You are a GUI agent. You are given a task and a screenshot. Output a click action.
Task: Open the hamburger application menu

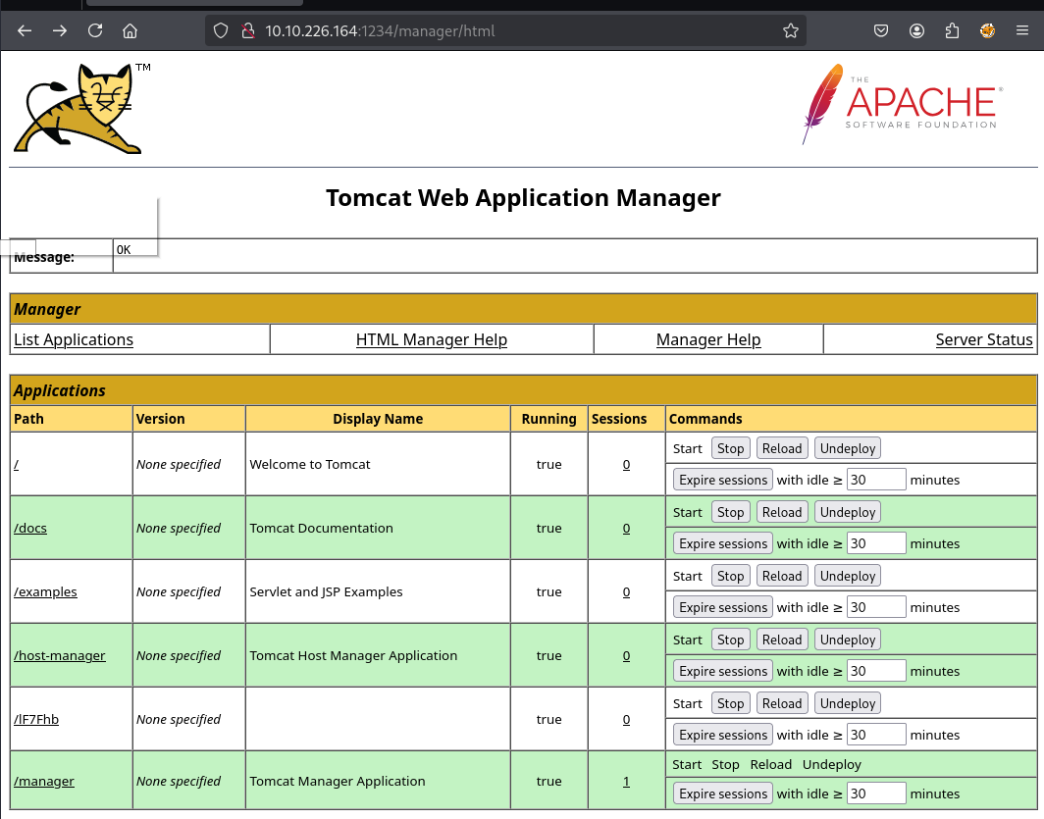pyautogui.click(x=1022, y=30)
